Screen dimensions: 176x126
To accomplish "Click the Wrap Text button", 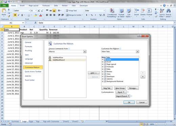I will [x=71, y=10].
